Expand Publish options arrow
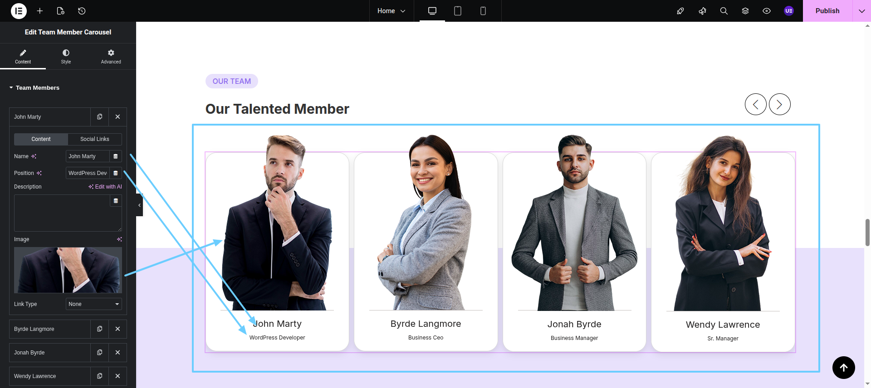The image size is (871, 388). (x=861, y=11)
